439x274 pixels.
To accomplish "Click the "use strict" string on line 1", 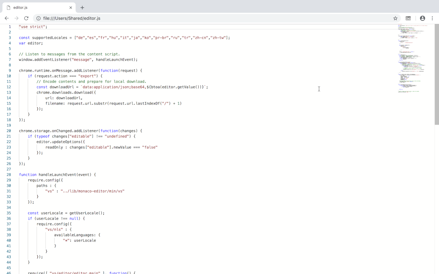I will pyautogui.click(x=32, y=27).
